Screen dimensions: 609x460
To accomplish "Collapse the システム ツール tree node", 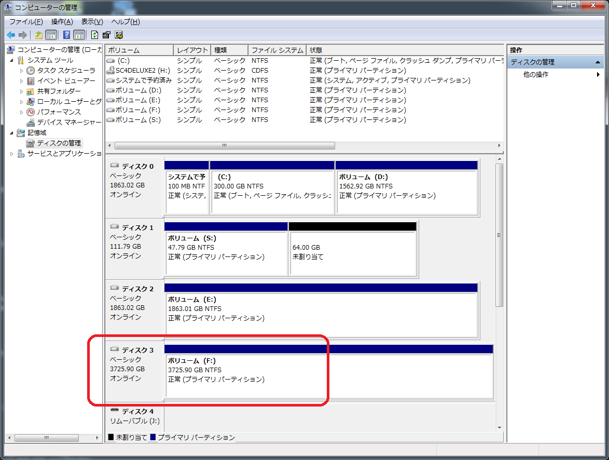I will pyautogui.click(x=12, y=60).
